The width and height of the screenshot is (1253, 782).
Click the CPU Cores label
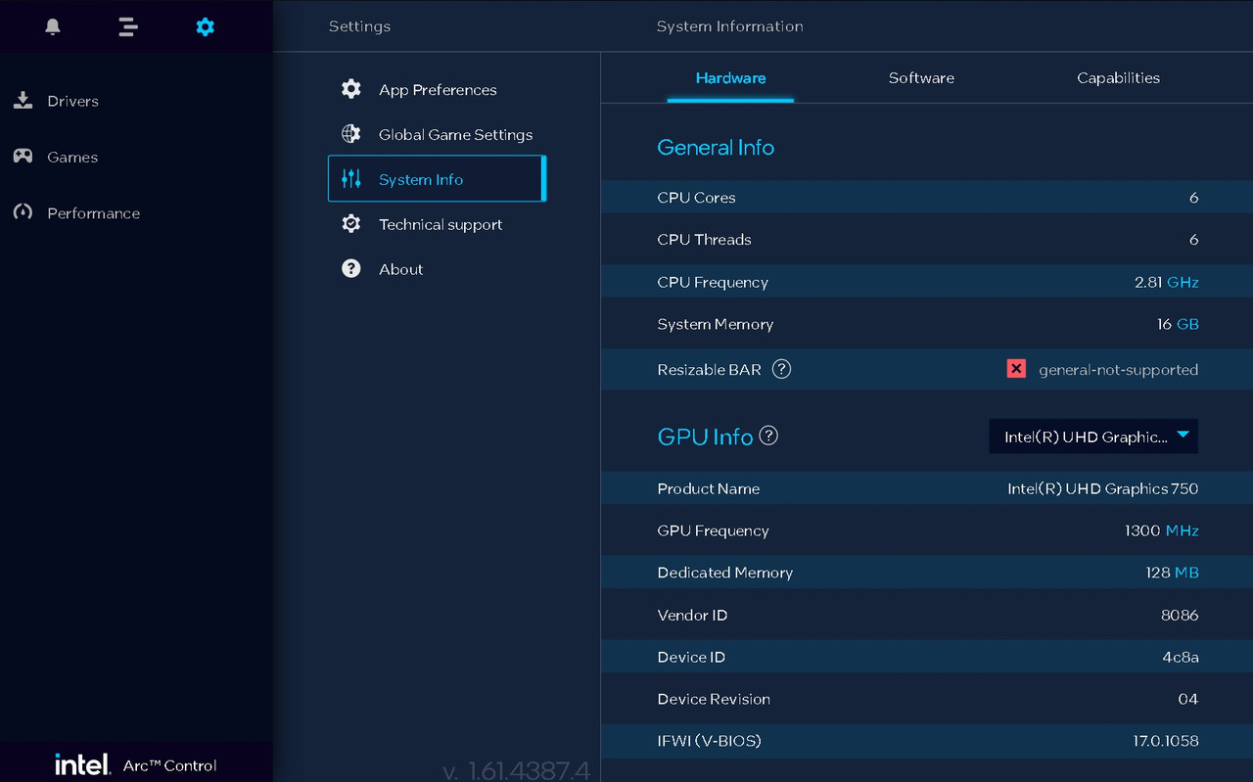pyautogui.click(x=696, y=198)
